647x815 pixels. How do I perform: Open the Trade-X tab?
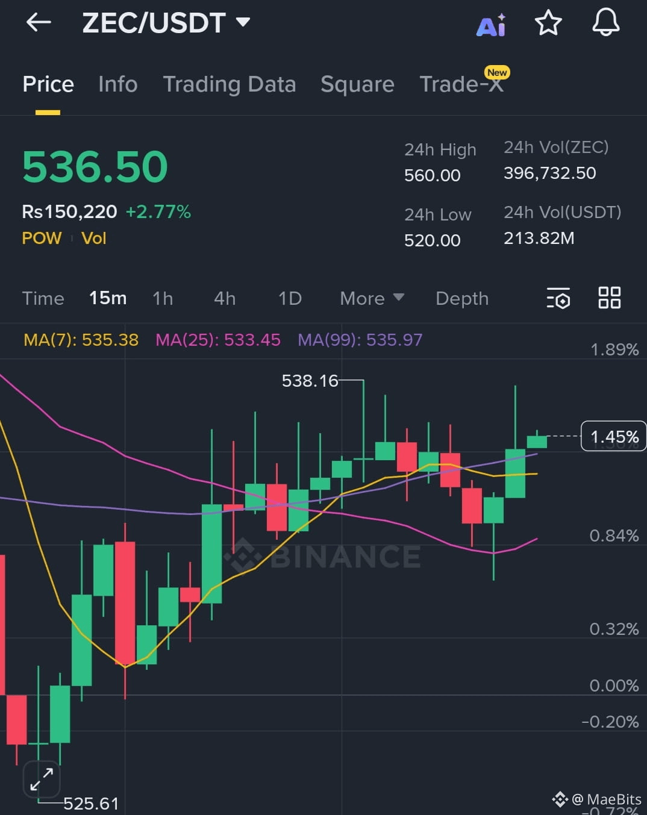tap(461, 84)
